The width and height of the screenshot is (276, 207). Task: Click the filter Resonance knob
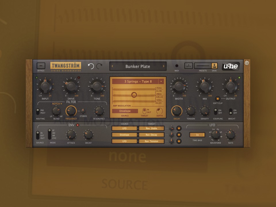[x=99, y=111]
